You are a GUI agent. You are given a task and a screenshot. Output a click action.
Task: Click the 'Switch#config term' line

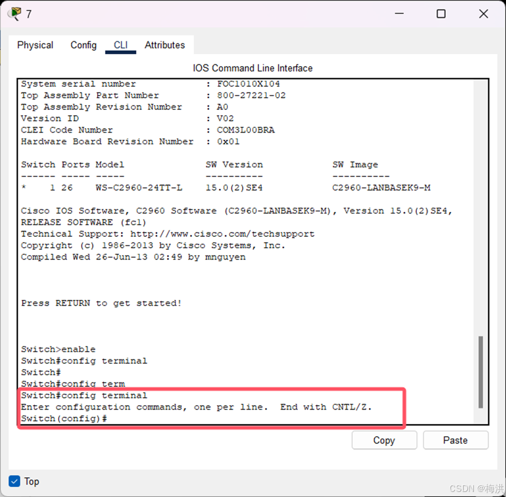pyautogui.click(x=73, y=384)
